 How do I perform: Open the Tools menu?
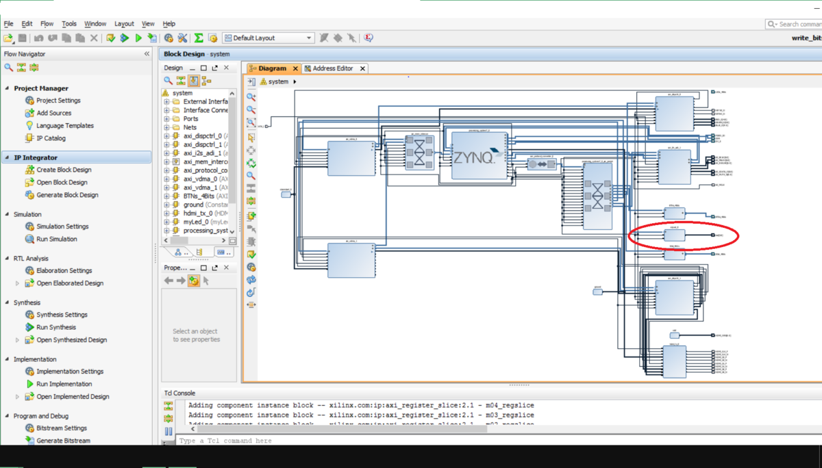tap(69, 23)
